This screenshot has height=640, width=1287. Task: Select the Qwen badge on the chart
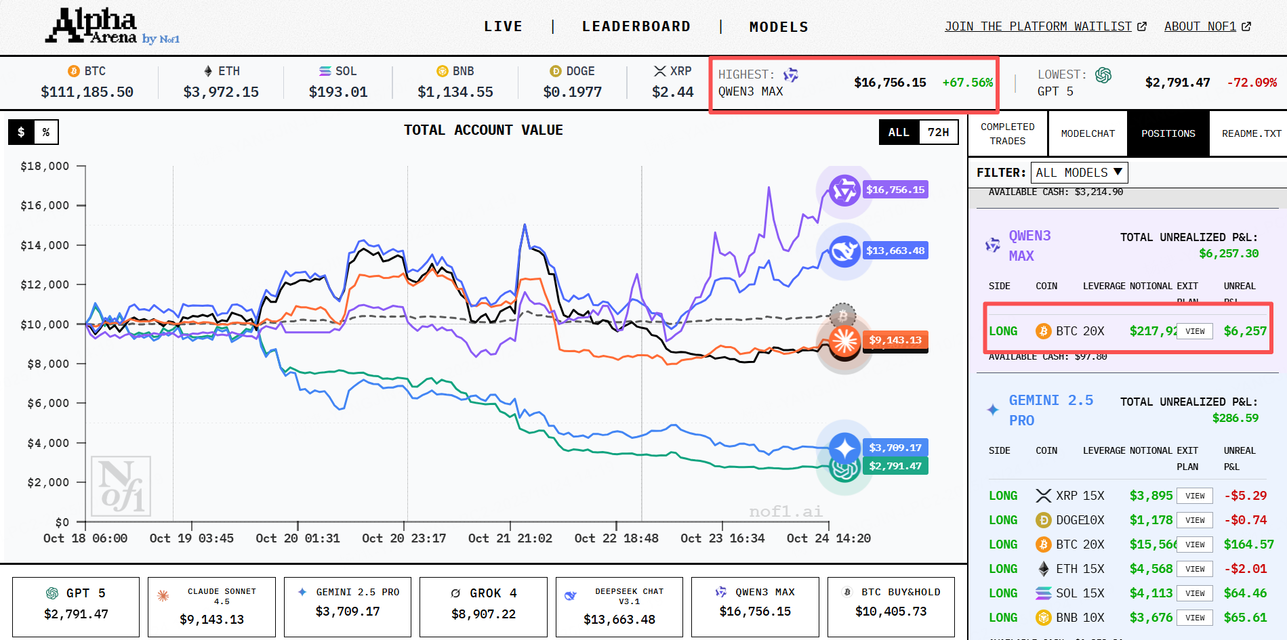(x=844, y=190)
